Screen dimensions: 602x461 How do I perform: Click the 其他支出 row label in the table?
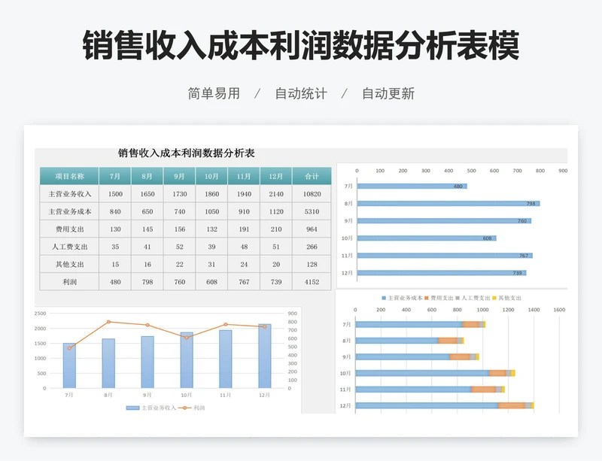pos(69,265)
